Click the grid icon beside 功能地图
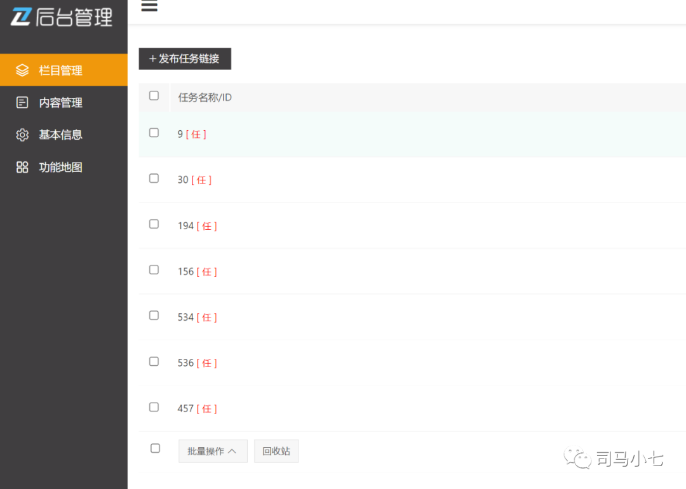 22,167
